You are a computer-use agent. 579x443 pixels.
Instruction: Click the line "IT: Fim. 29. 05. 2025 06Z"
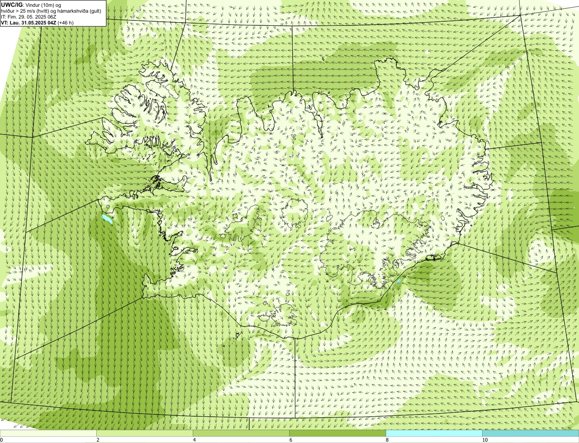point(29,17)
